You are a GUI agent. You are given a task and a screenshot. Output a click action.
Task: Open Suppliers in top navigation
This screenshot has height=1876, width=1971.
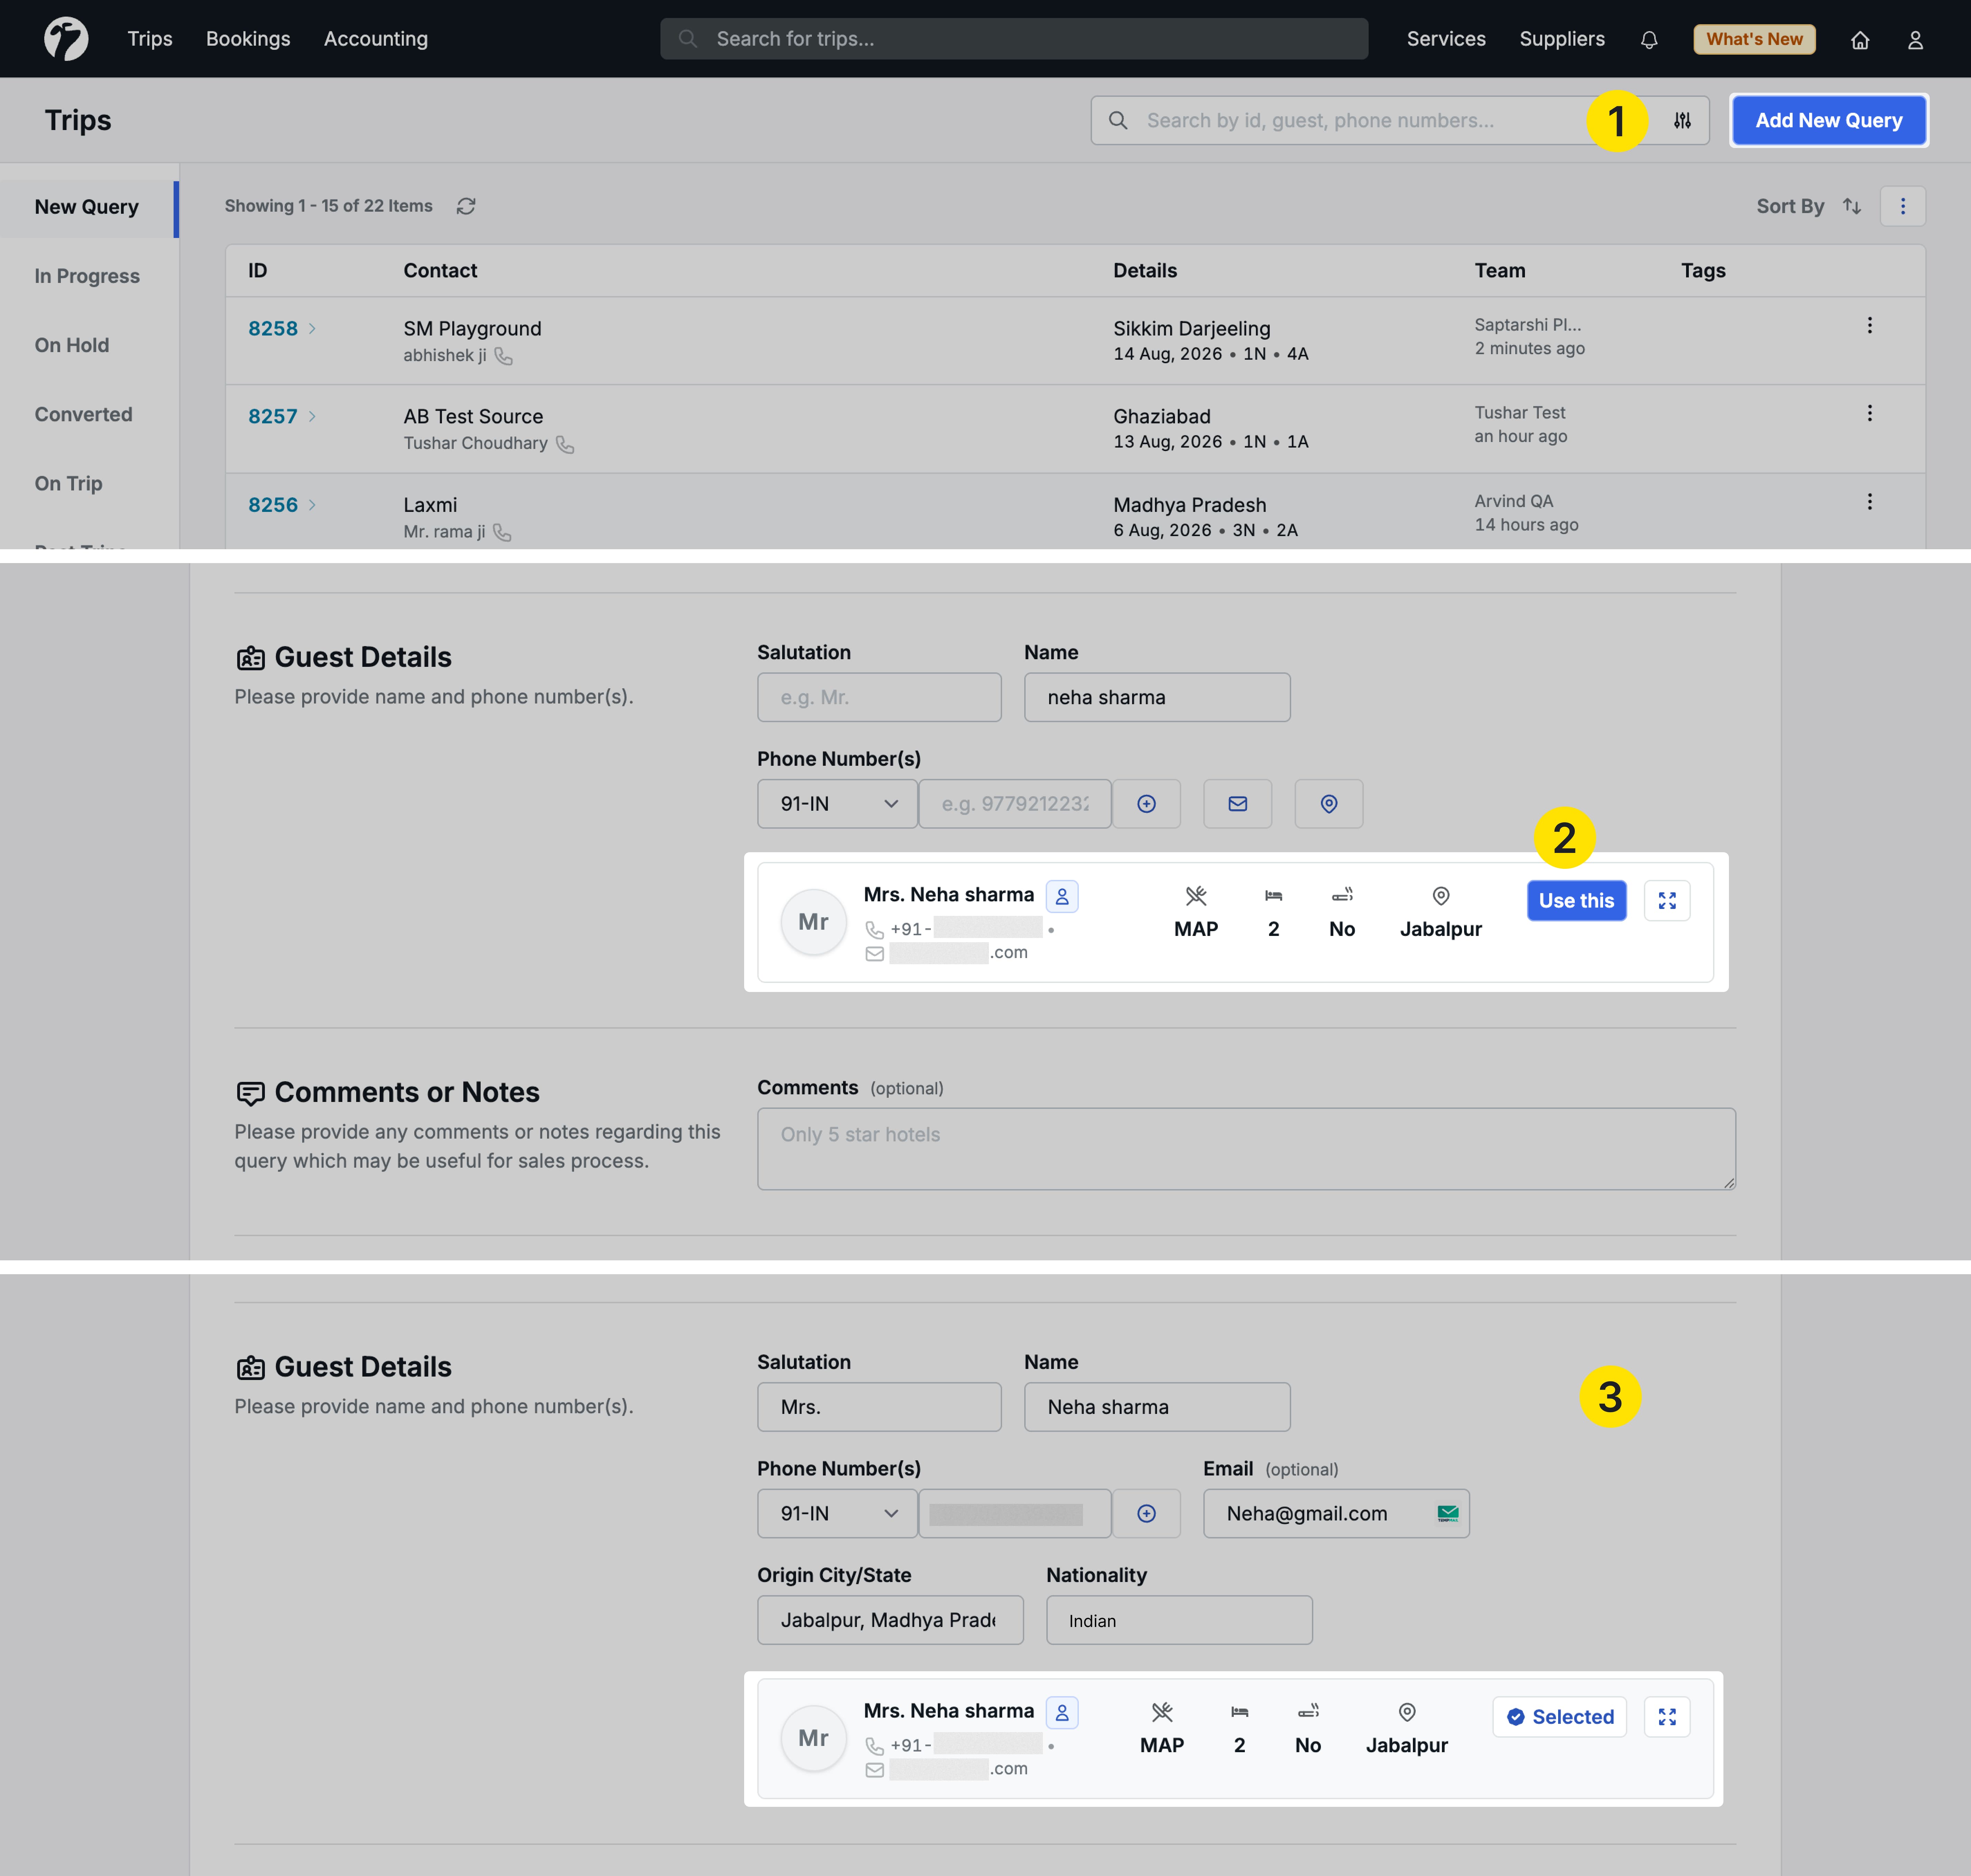1562,39
